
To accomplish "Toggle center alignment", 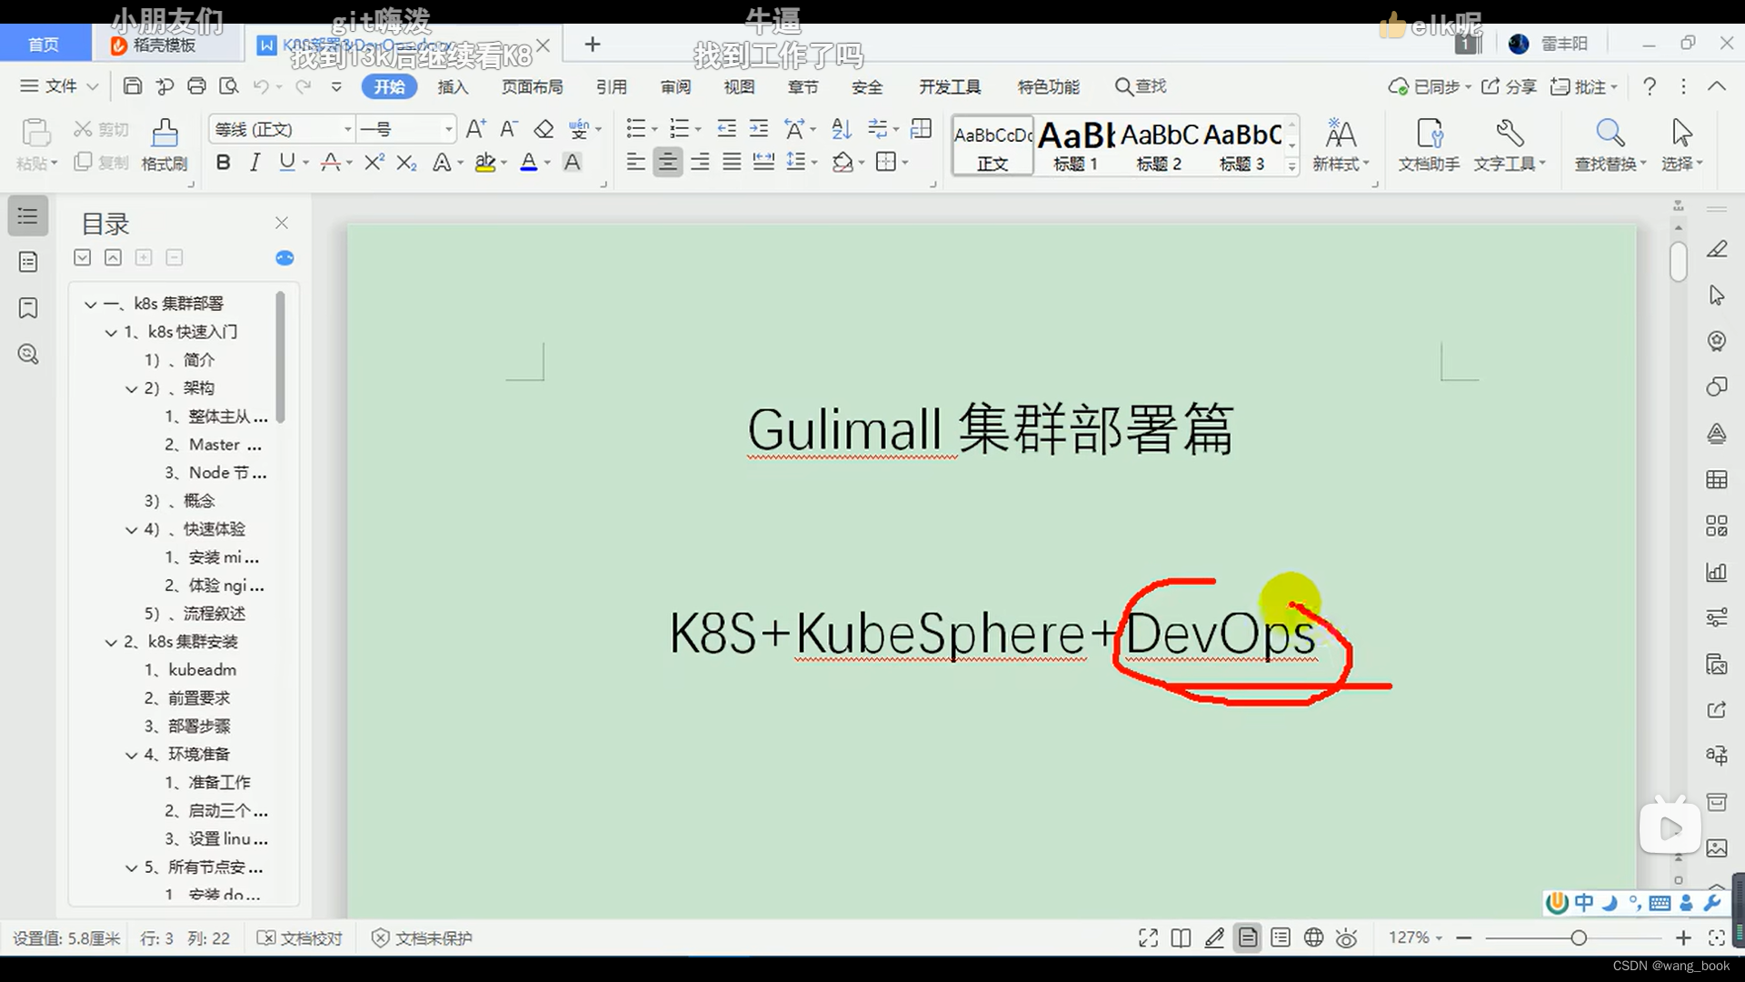I will 667,162.
